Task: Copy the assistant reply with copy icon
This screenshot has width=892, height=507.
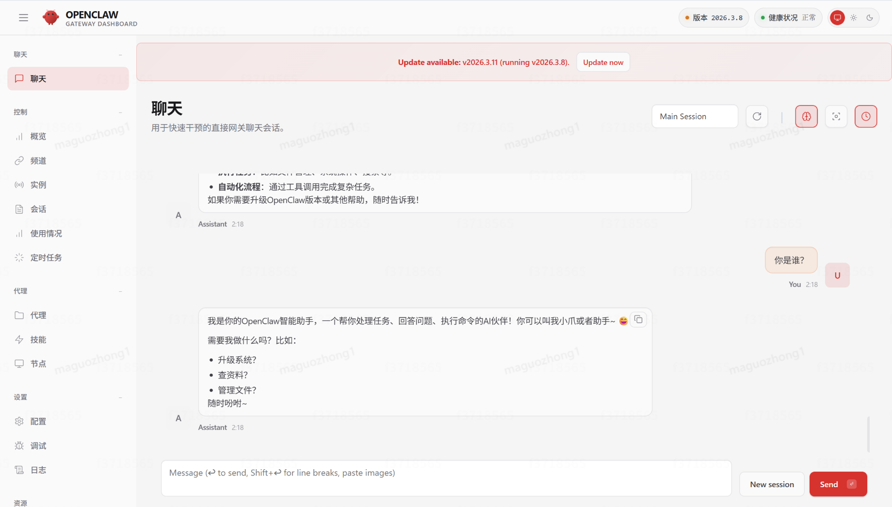Action: coord(638,319)
